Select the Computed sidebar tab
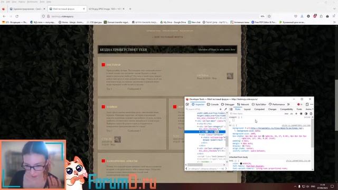The image size is (338, 190). tap(259, 109)
